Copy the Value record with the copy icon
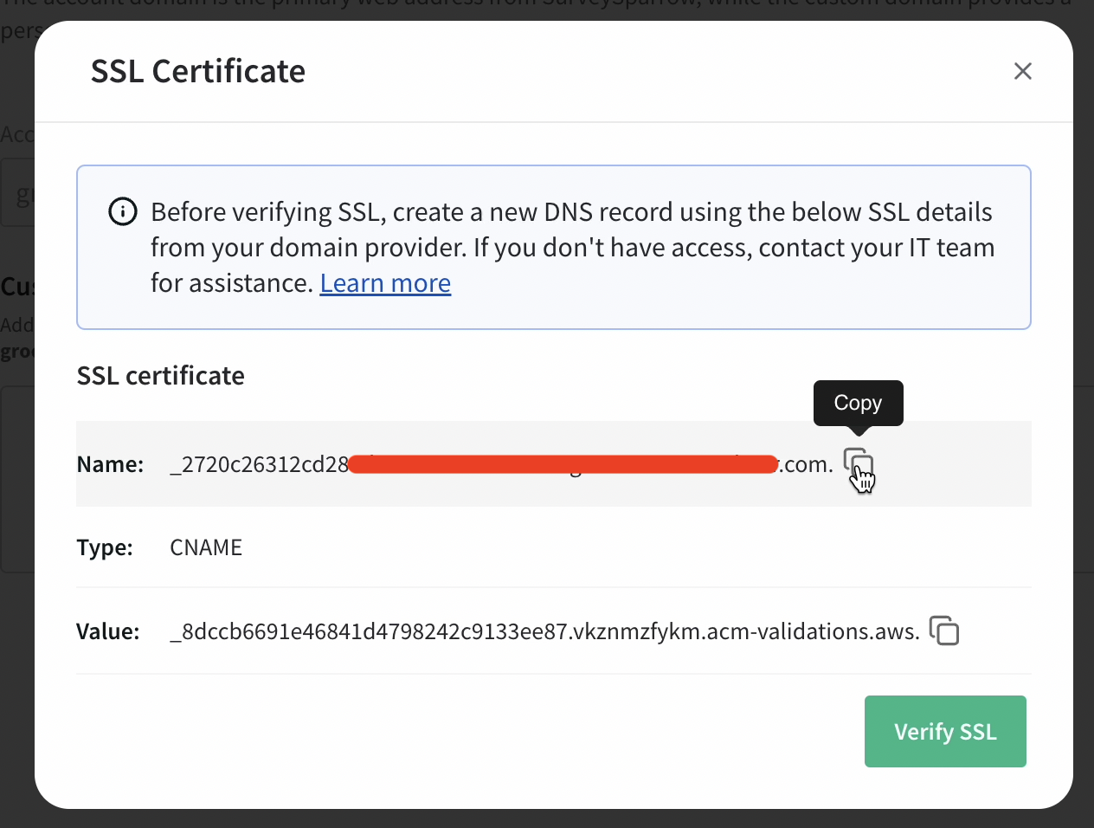The height and width of the screenshot is (828, 1094). point(943,631)
